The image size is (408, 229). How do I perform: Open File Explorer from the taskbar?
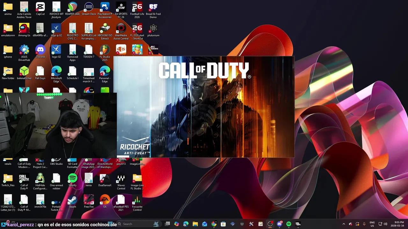pyautogui.click(x=195, y=224)
